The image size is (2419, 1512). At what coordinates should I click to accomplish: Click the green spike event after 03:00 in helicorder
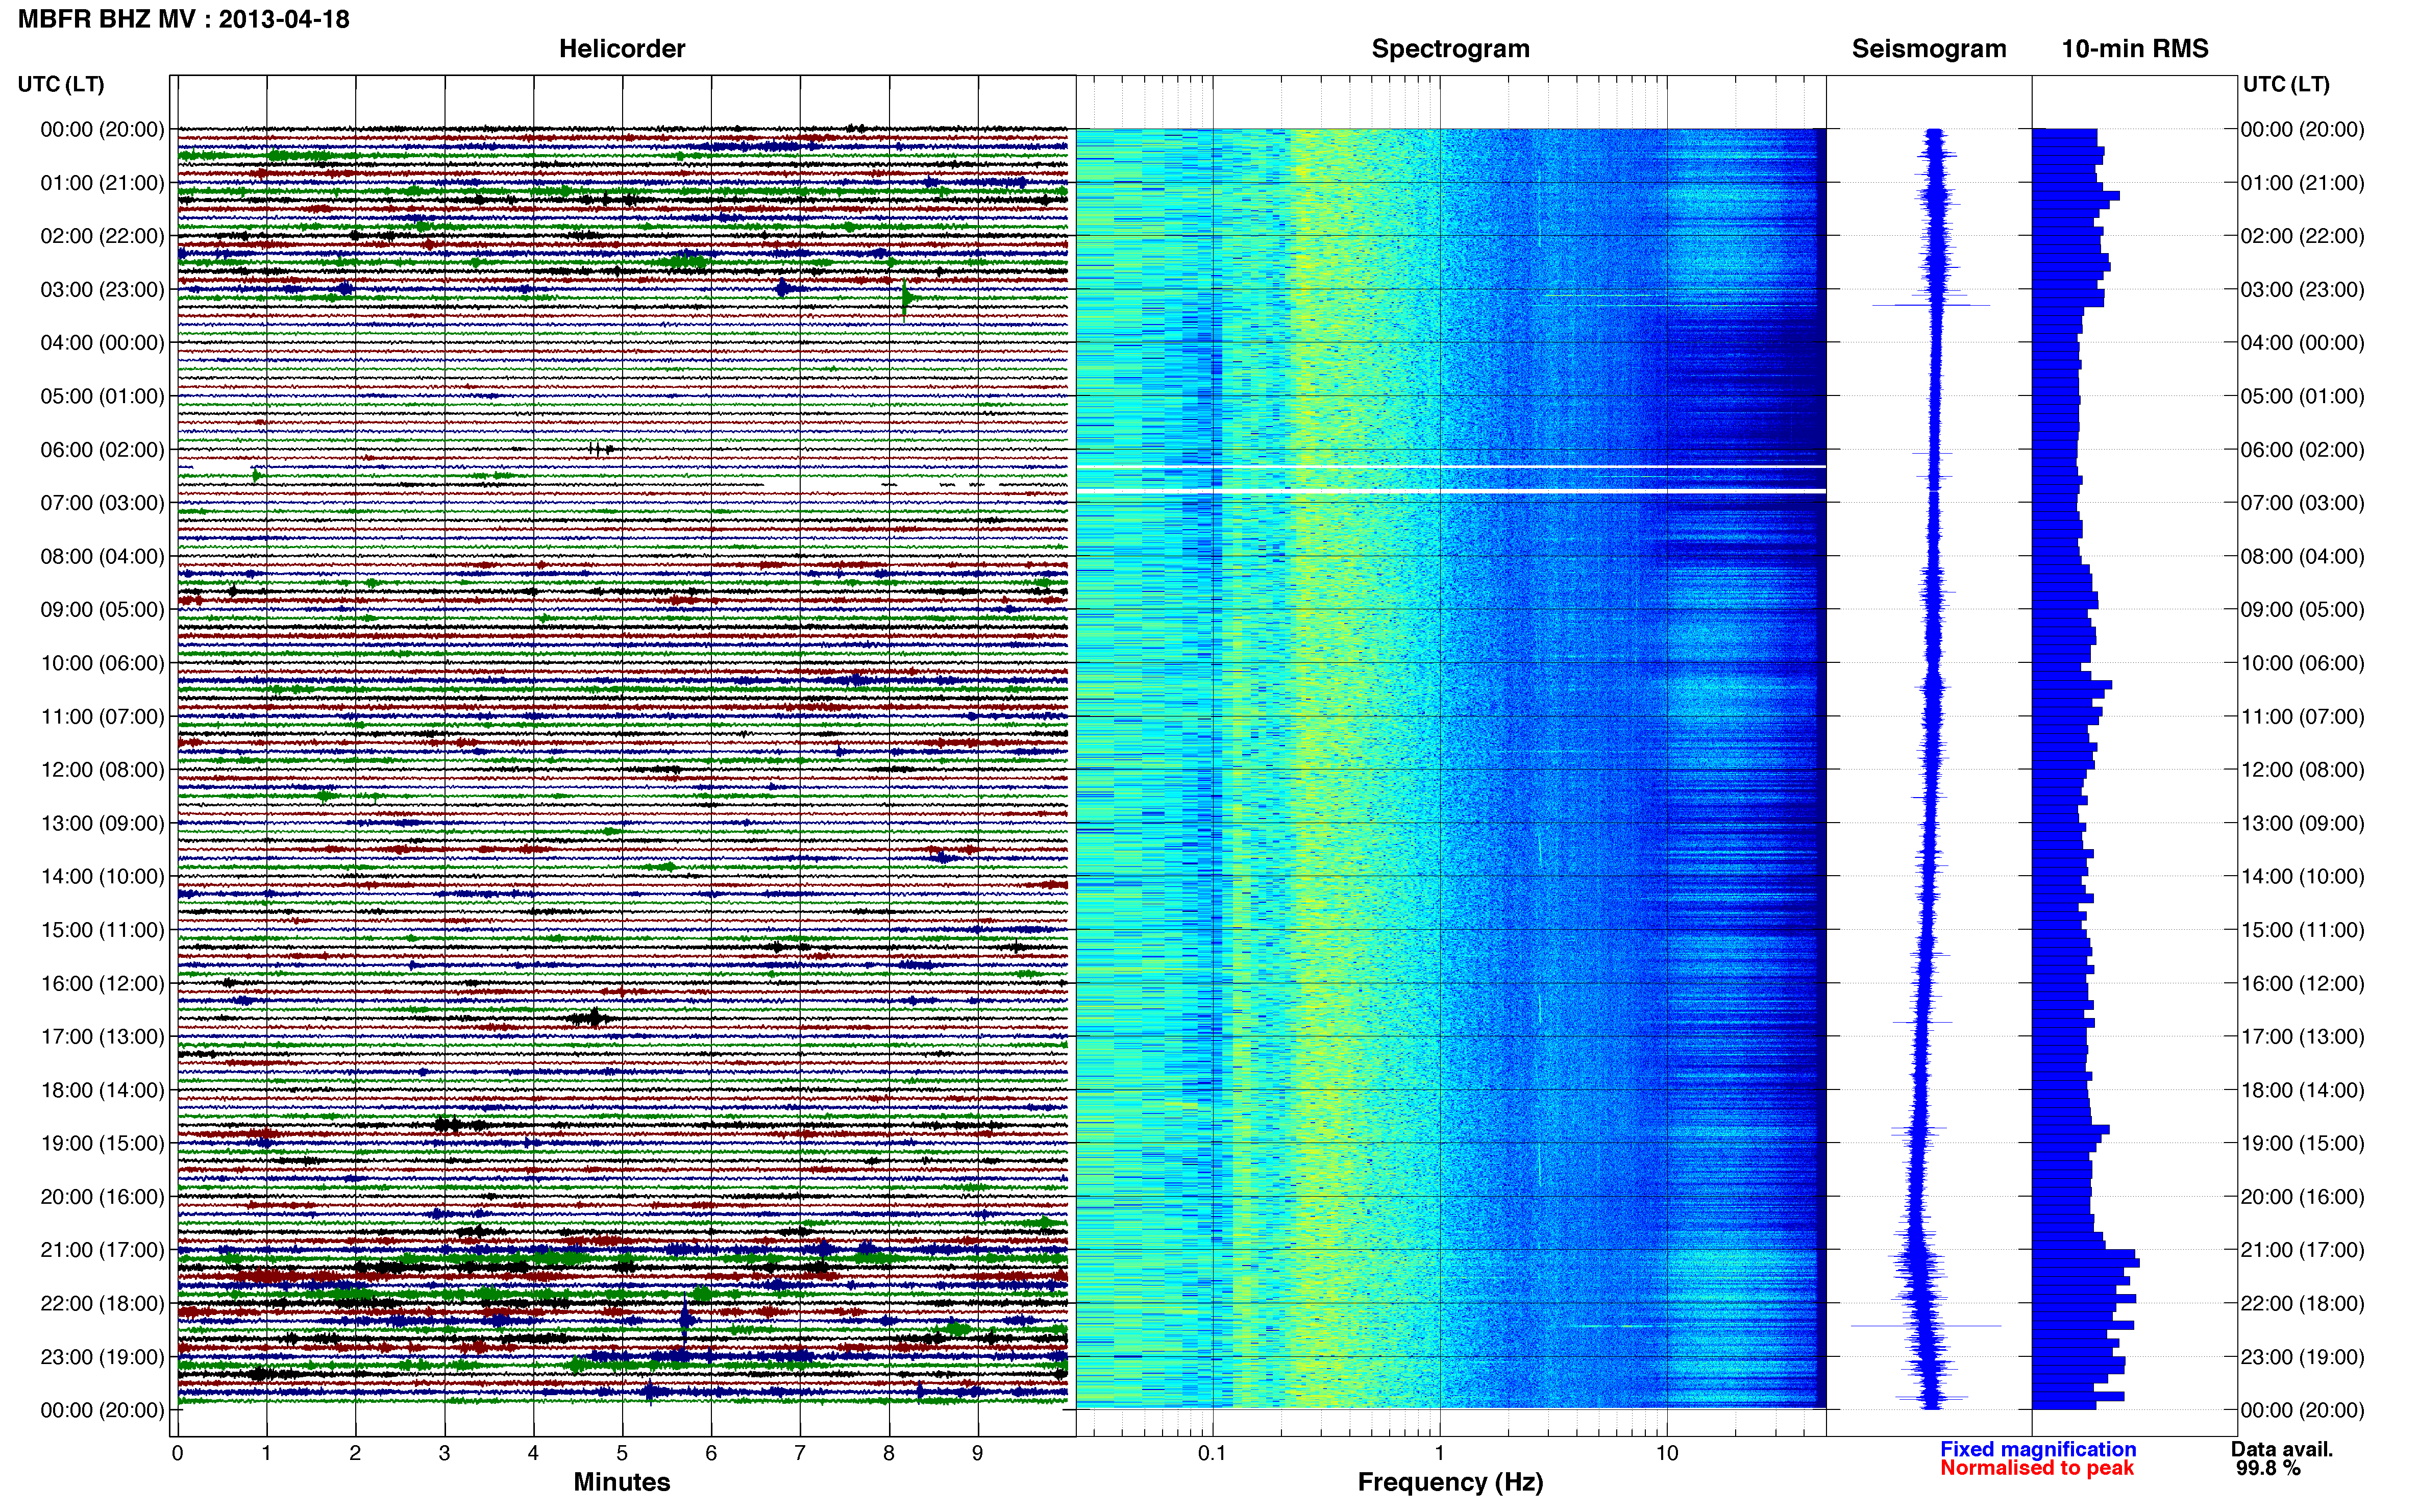click(x=906, y=298)
